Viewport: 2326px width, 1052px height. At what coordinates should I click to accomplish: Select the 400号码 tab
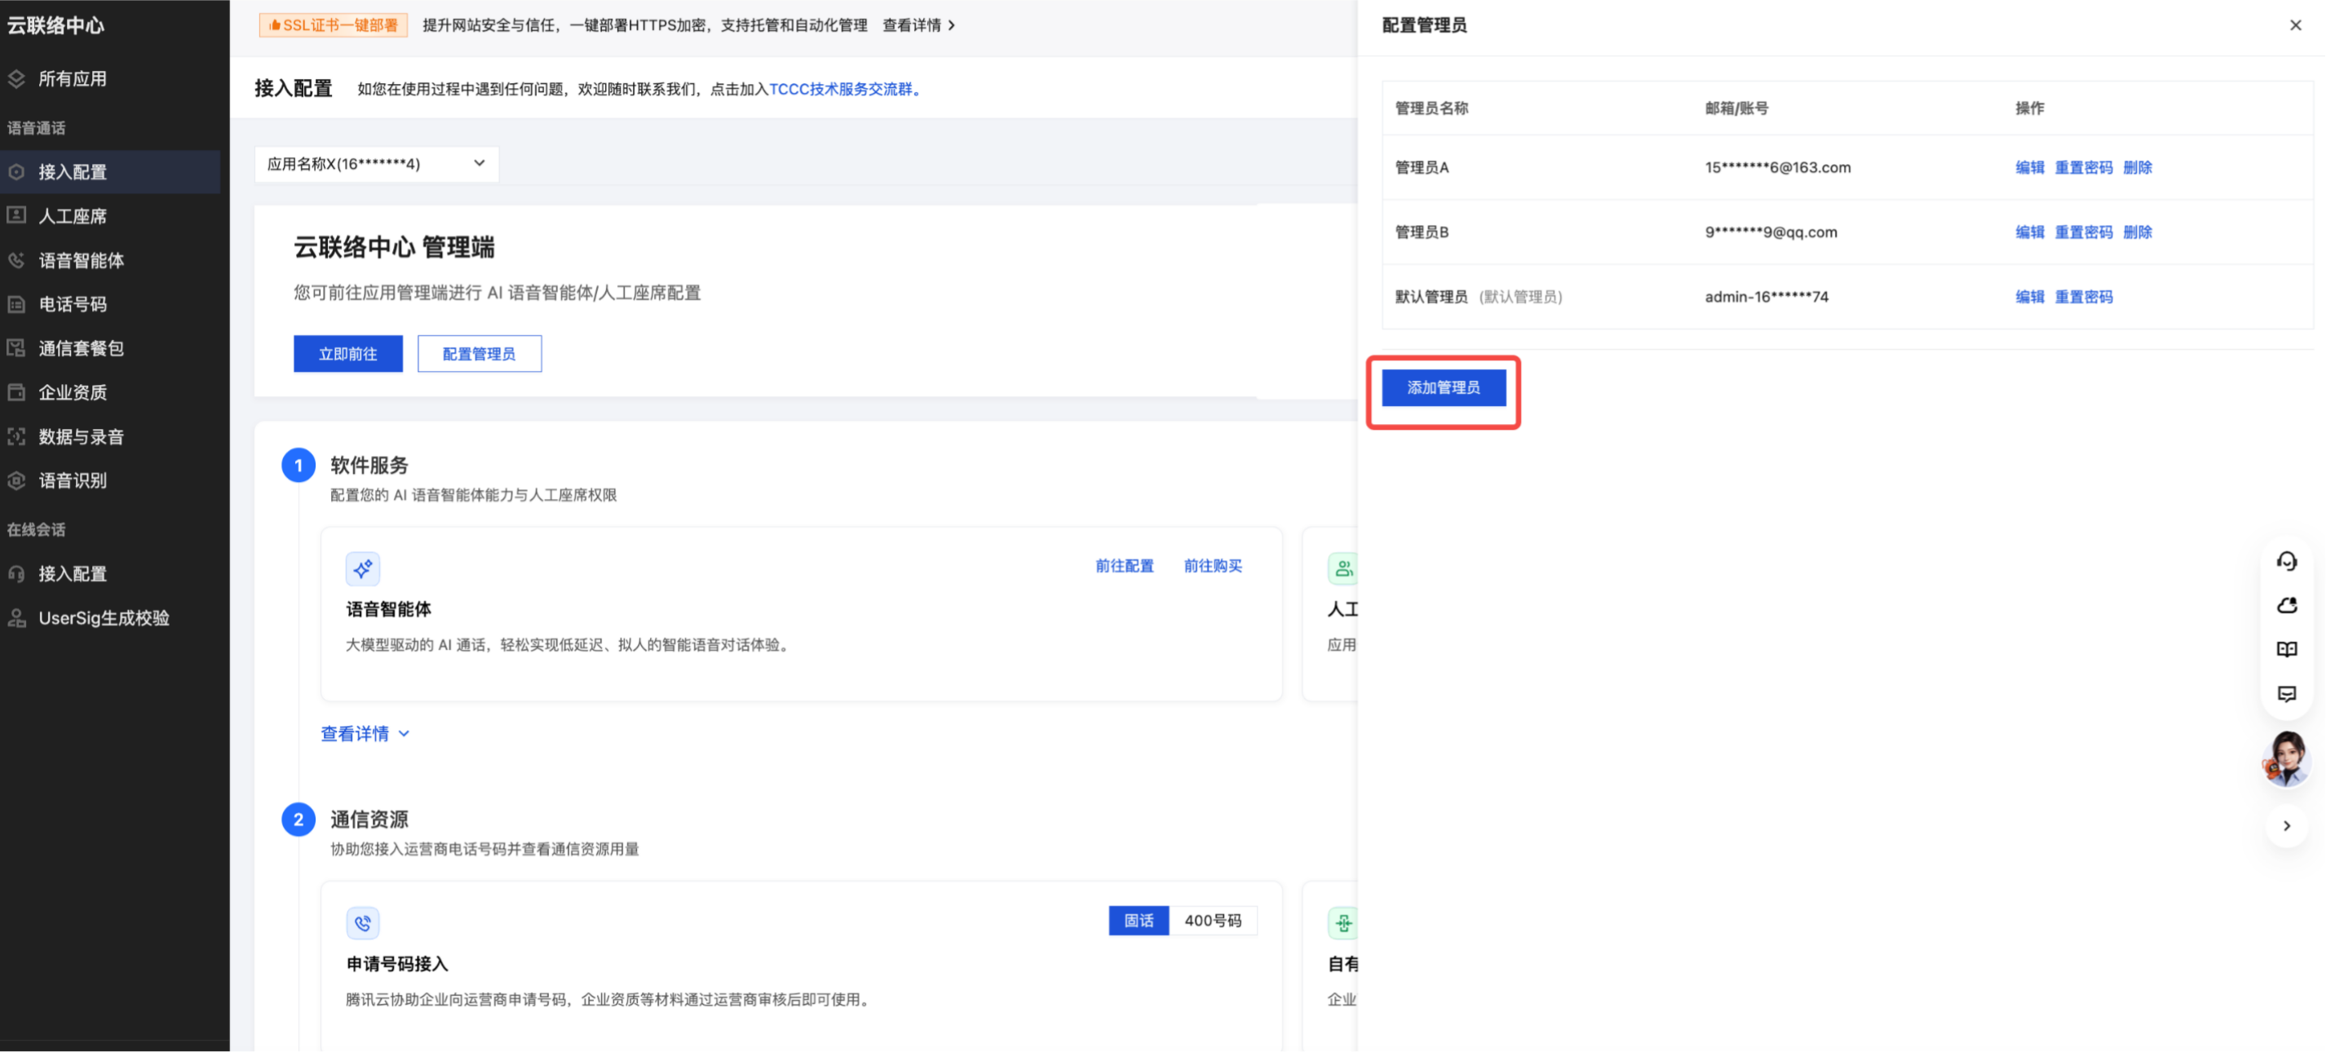(x=1213, y=920)
